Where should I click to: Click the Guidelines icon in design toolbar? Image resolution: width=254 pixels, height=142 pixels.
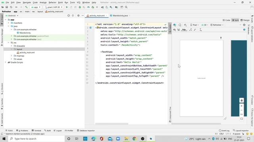200,30
